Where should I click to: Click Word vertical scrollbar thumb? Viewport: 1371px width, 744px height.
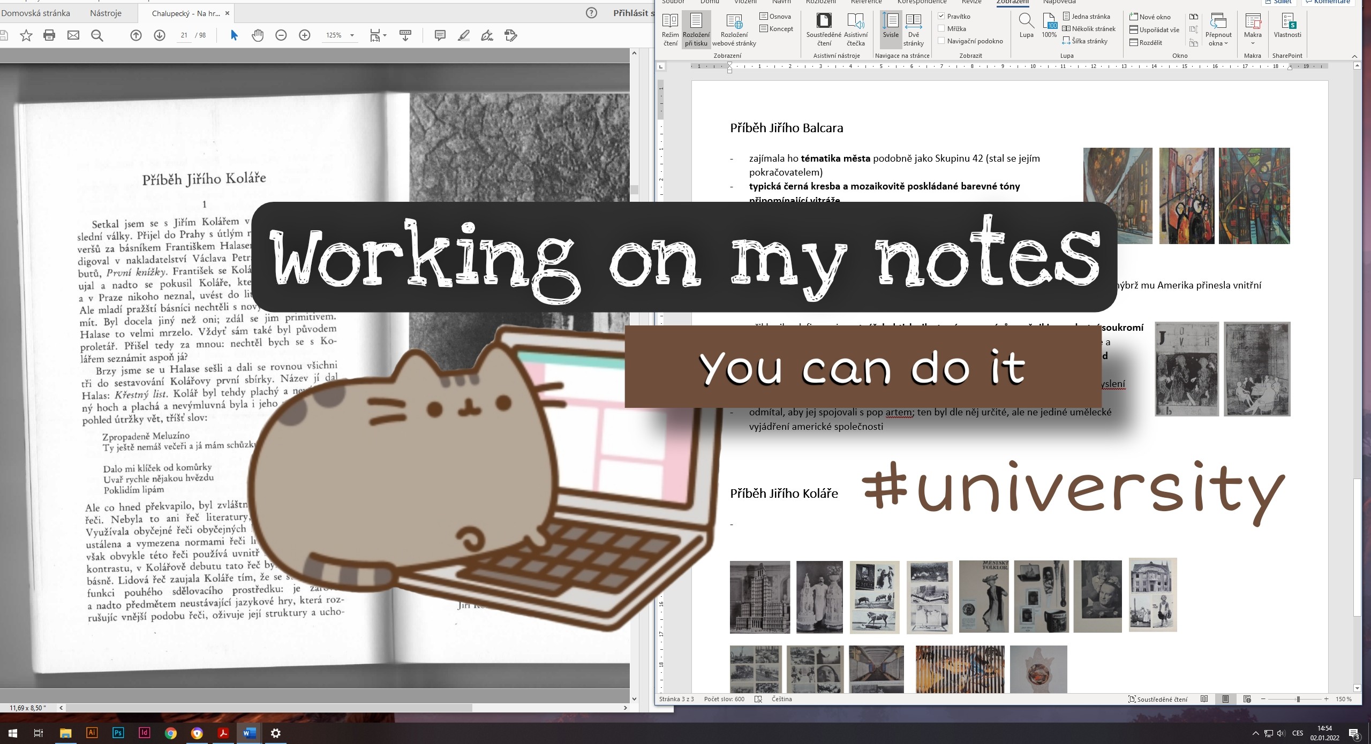[1357, 547]
